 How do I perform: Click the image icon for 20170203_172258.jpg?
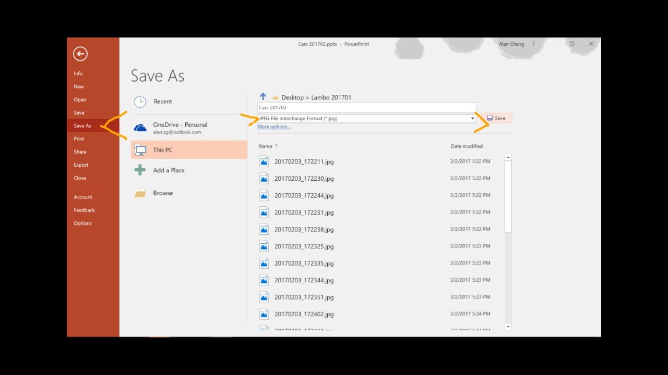264,229
